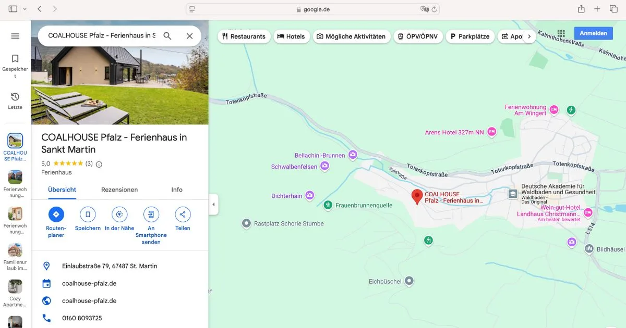
Task: Select the ÖPV/ÖPNV filter chip
Action: pyautogui.click(x=418, y=36)
